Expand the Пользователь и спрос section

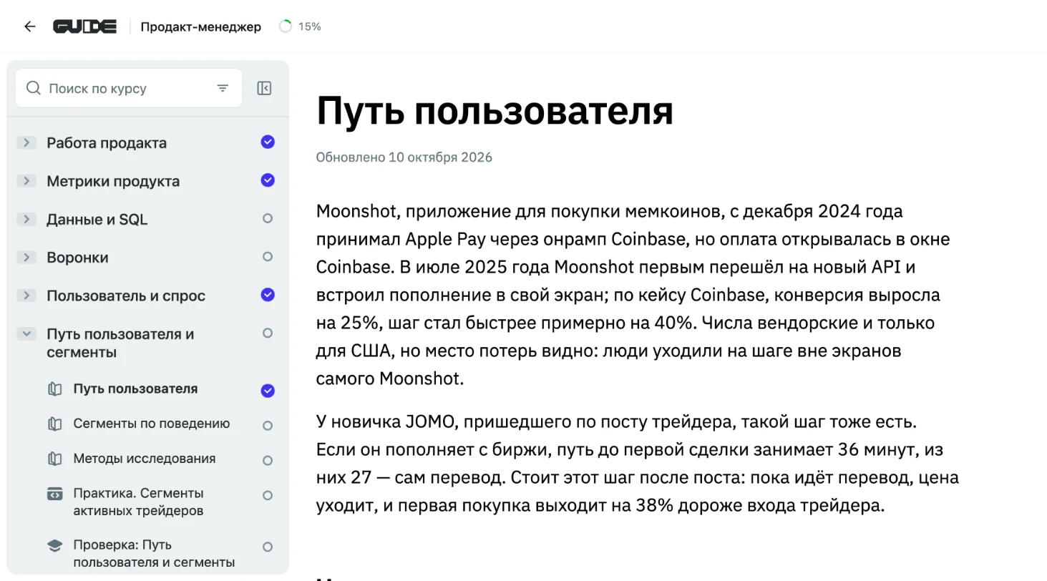[26, 295]
